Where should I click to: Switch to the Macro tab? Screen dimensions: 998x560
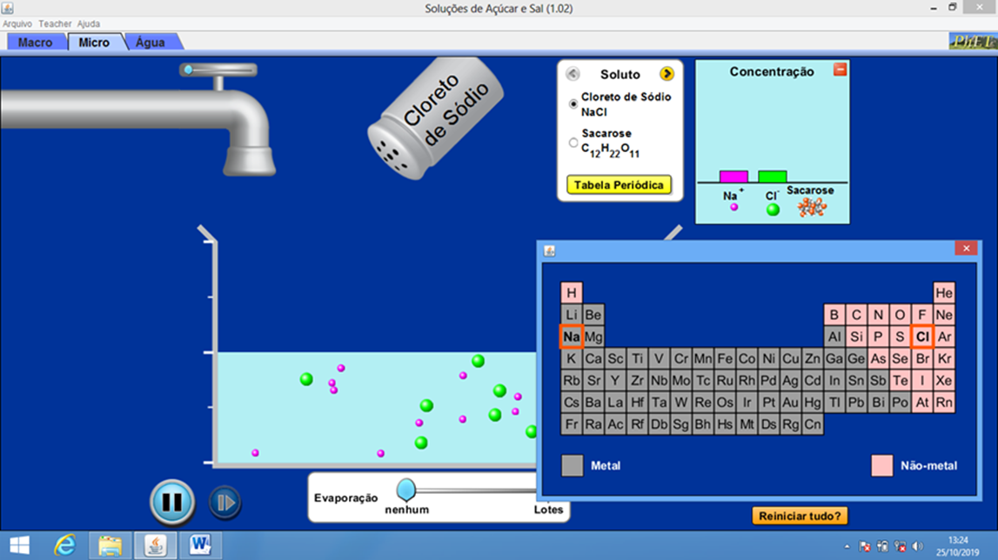(36, 42)
